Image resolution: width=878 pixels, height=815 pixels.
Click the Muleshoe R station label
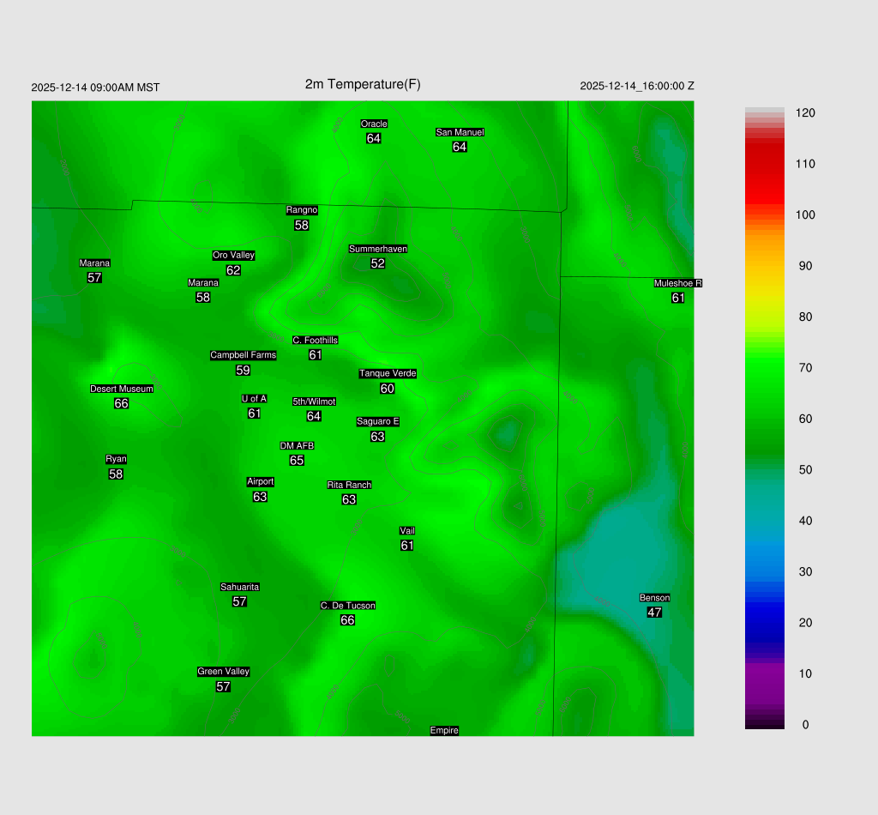[677, 283]
